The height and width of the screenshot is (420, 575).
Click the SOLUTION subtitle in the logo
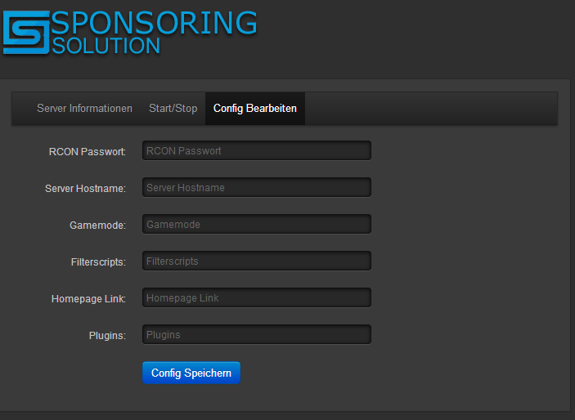(x=106, y=46)
